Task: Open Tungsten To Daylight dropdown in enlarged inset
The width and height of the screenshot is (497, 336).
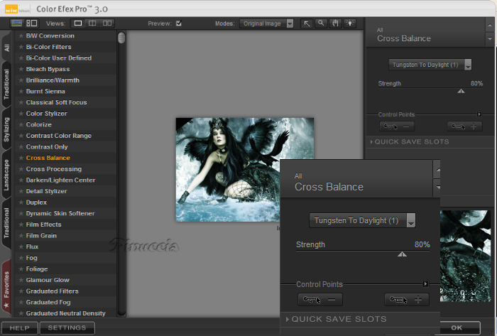Action: [362, 220]
